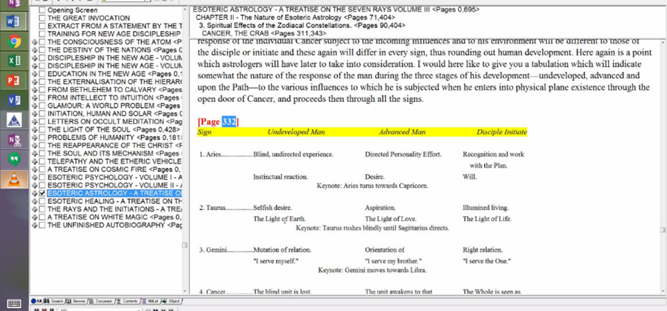Expand THE RAYS AND THE INITIATIONS node
Screen dimensions: 667x311
(x=35, y=209)
